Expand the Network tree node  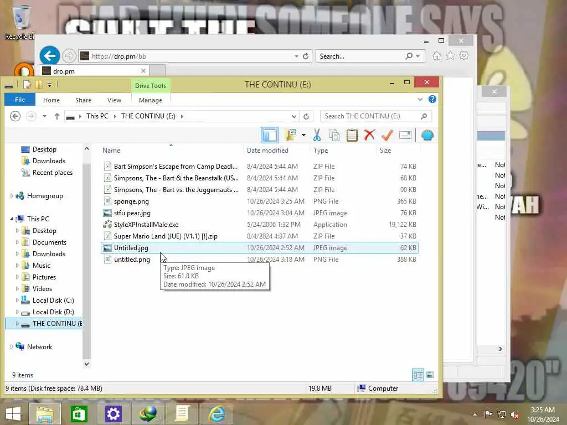tap(12, 346)
